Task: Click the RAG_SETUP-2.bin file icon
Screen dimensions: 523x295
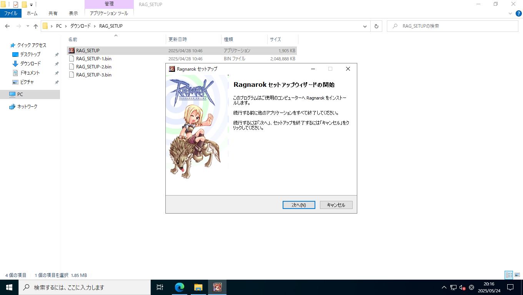Action: [72, 67]
